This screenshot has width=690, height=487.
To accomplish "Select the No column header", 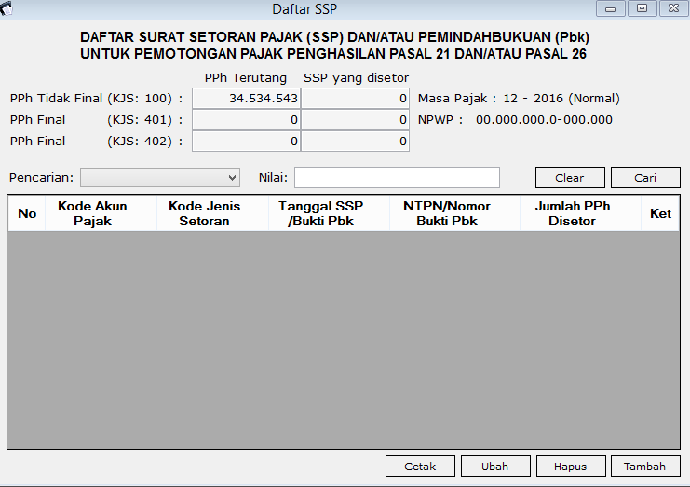I will click(27, 213).
